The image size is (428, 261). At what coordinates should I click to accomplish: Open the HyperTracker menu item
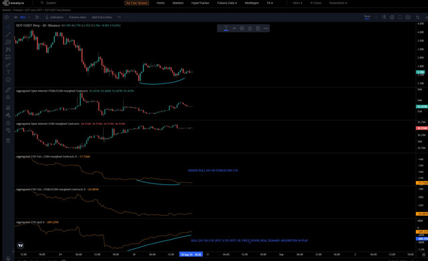pyautogui.click(x=200, y=3)
